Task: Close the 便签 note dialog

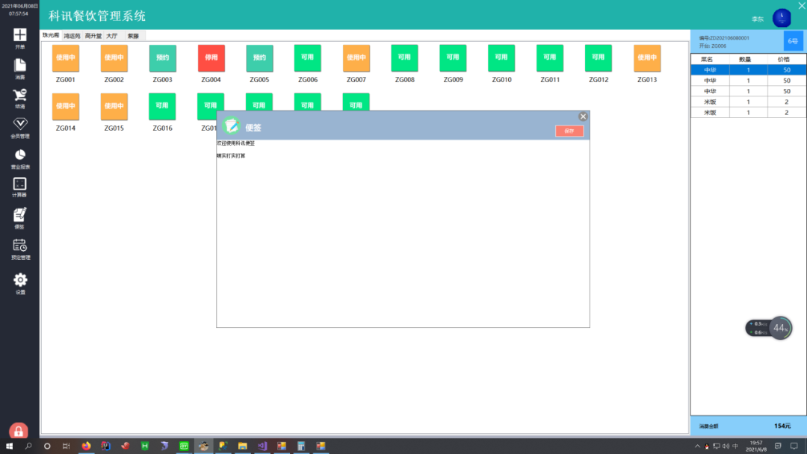Action: [583, 116]
